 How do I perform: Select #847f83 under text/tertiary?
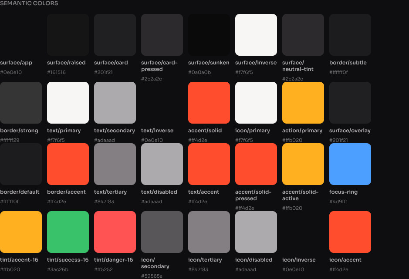click(104, 201)
